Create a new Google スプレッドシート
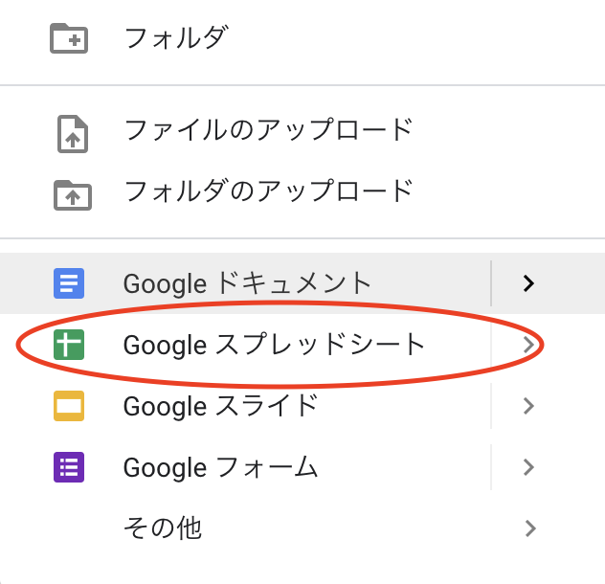This screenshot has width=605, height=584. pos(274,345)
